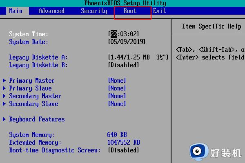The width and height of the screenshot is (245, 163).
Task: Expand the Keyboard Features arrow
Action: (x=4, y=119)
